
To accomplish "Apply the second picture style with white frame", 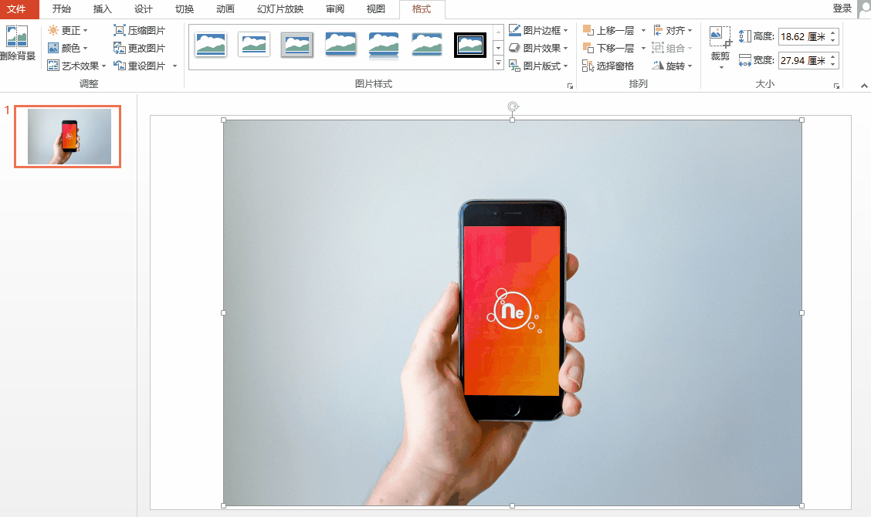I will tap(254, 45).
